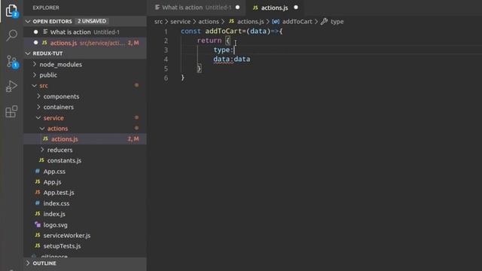This screenshot has width=482, height=271.
Task: Open setupTests.js file
Action: (x=62, y=246)
